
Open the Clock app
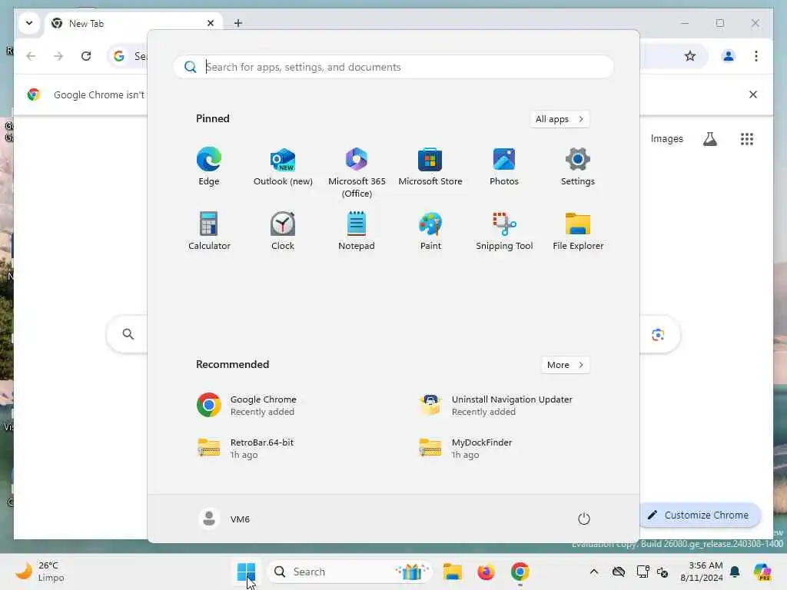(x=283, y=230)
